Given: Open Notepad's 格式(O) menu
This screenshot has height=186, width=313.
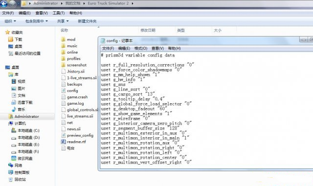Looking at the screenshot, I should (x=141, y=48).
